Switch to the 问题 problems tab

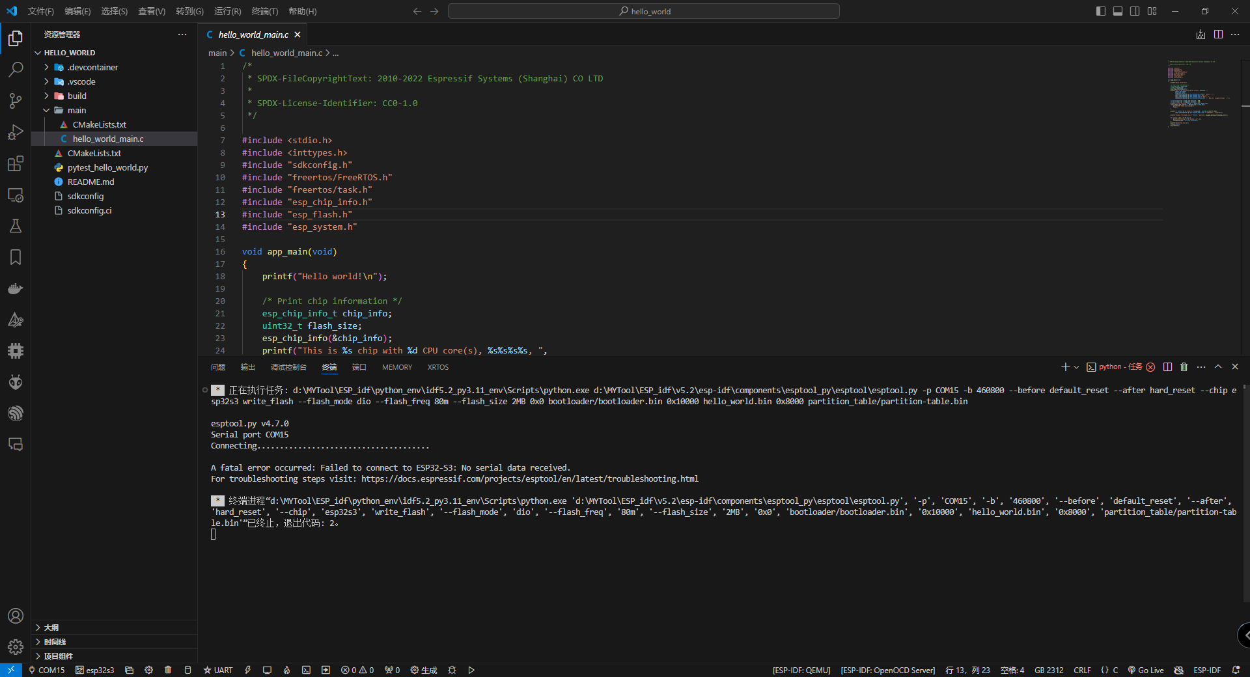click(218, 367)
